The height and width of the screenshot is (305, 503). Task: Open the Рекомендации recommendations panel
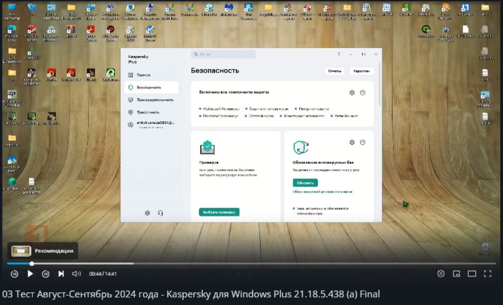point(43,251)
